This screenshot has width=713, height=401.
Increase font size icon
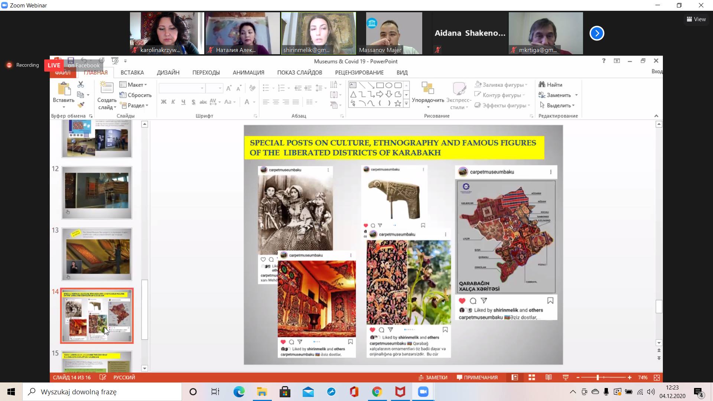click(x=229, y=88)
